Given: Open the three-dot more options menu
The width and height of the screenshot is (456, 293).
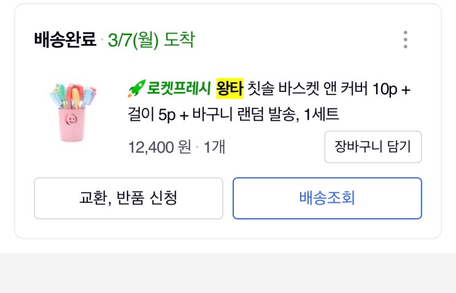Looking at the screenshot, I should pos(405,40).
